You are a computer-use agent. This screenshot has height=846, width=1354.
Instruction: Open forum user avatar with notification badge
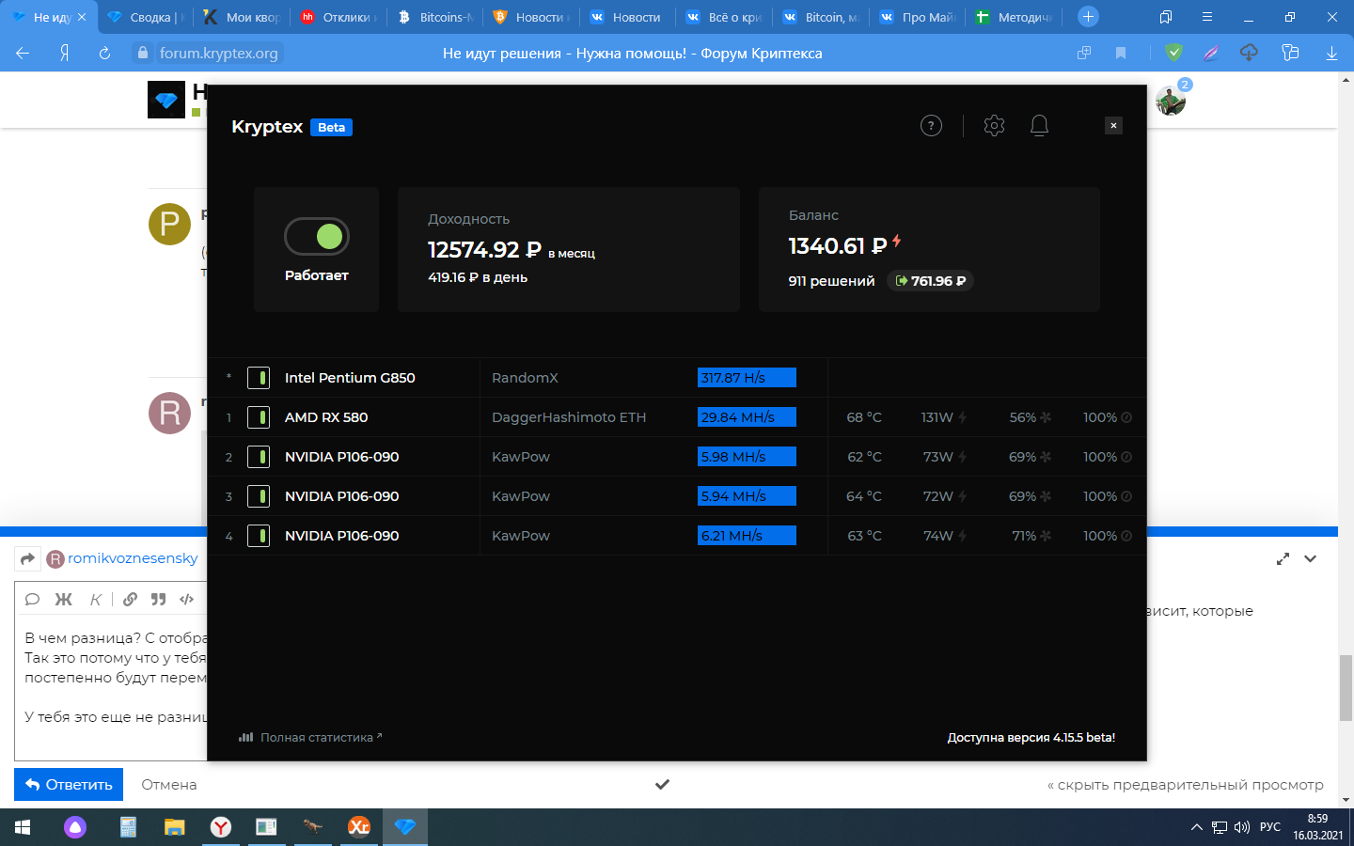pos(1171,100)
